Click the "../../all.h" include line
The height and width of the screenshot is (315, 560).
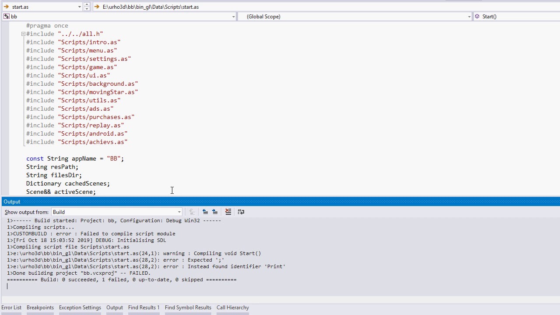coord(65,34)
